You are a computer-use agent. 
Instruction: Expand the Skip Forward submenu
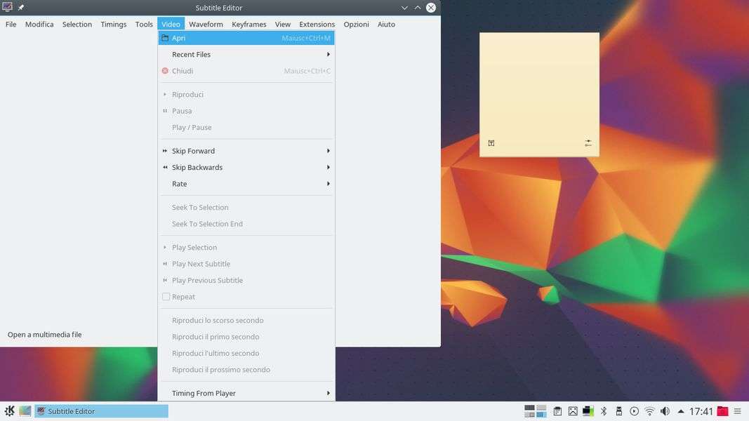pyautogui.click(x=246, y=151)
